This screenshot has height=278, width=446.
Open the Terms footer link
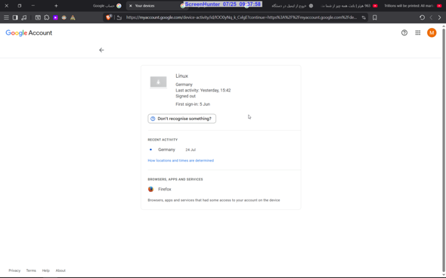[x=31, y=270]
